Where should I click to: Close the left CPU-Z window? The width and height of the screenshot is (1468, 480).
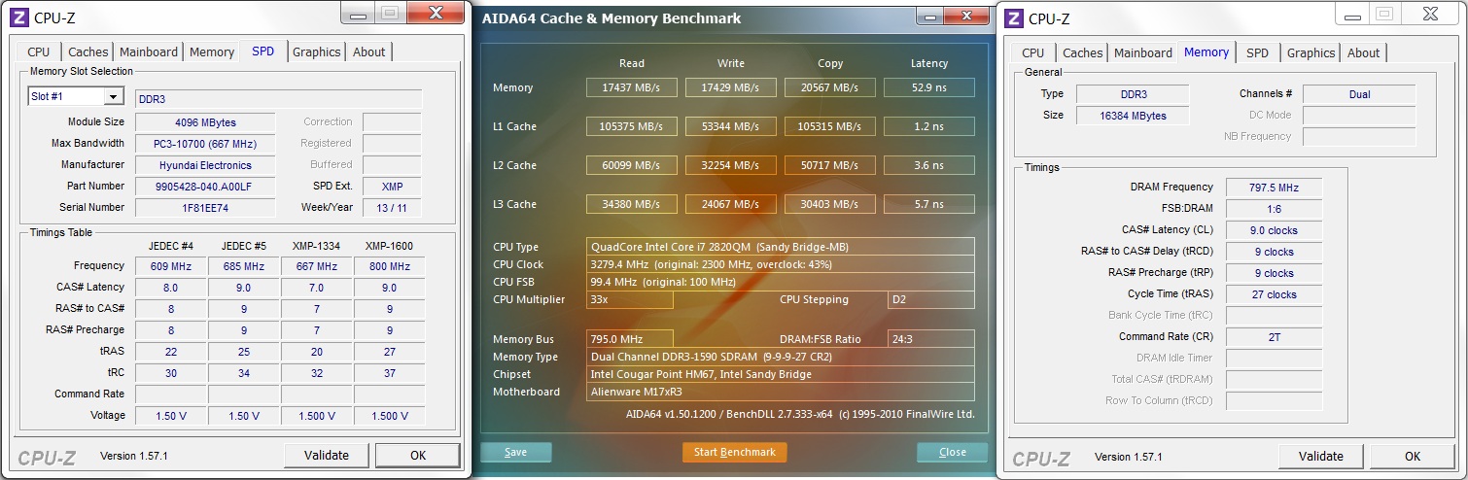[435, 13]
